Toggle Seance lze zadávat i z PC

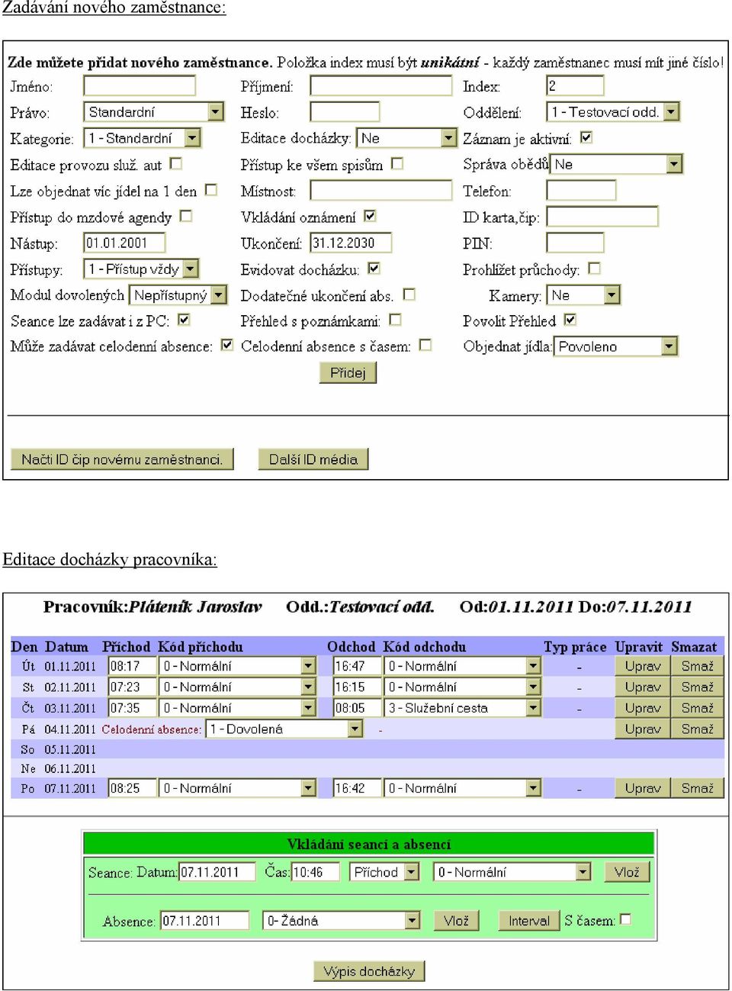click(x=184, y=320)
